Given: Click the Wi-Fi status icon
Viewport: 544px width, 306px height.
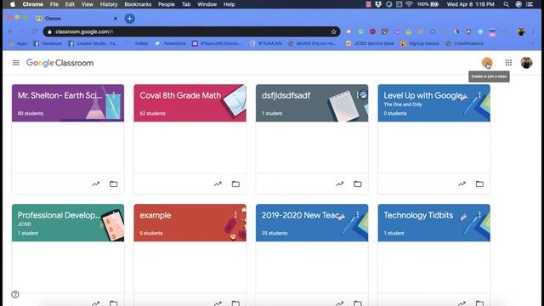Looking at the screenshot, I should coord(409,4).
